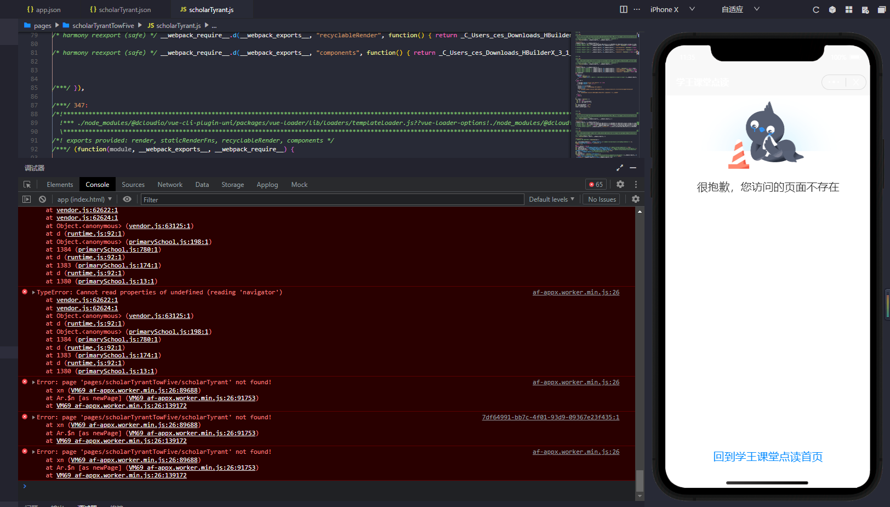The width and height of the screenshot is (890, 507).
Task: Switch to the app.json editor tab
Action: (44, 10)
